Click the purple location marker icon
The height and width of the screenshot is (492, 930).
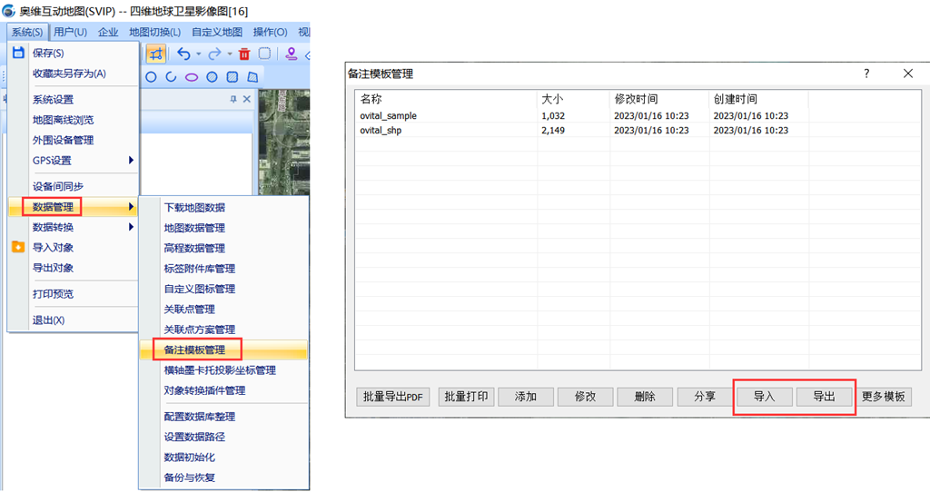click(x=292, y=54)
